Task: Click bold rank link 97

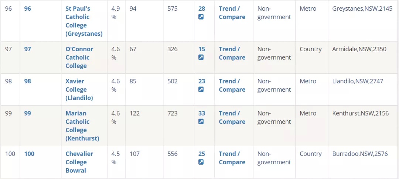Action: (x=27, y=49)
